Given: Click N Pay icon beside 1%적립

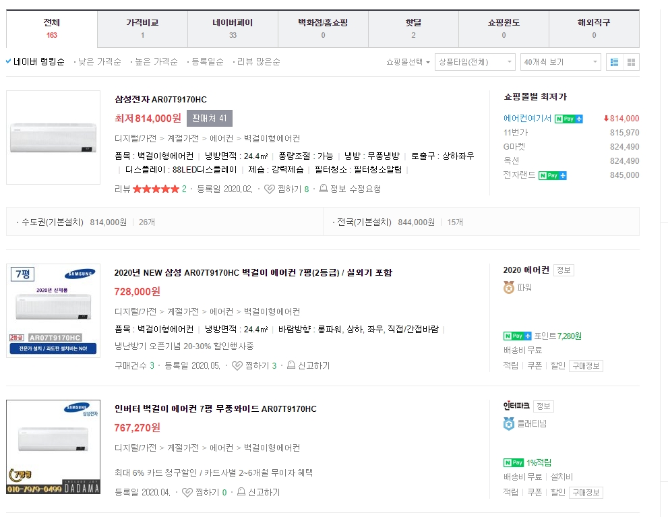Looking at the screenshot, I should 514,462.
